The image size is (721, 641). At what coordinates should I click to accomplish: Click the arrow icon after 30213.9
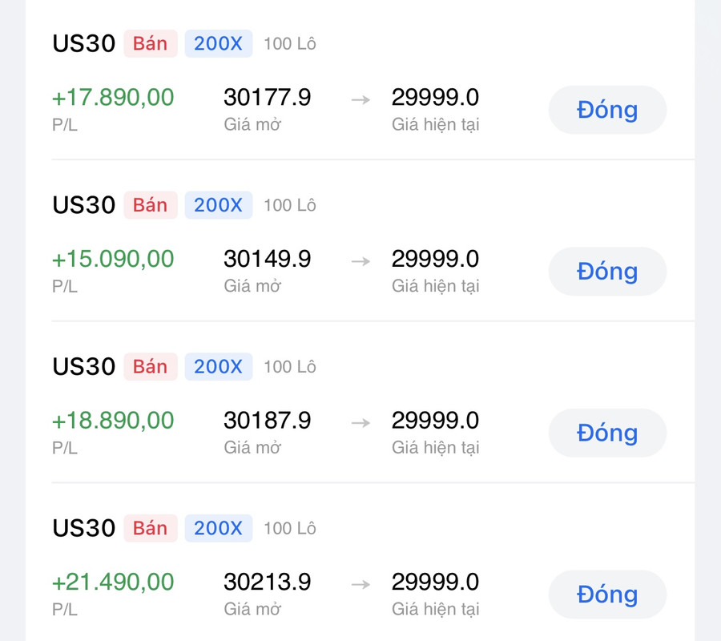360,583
